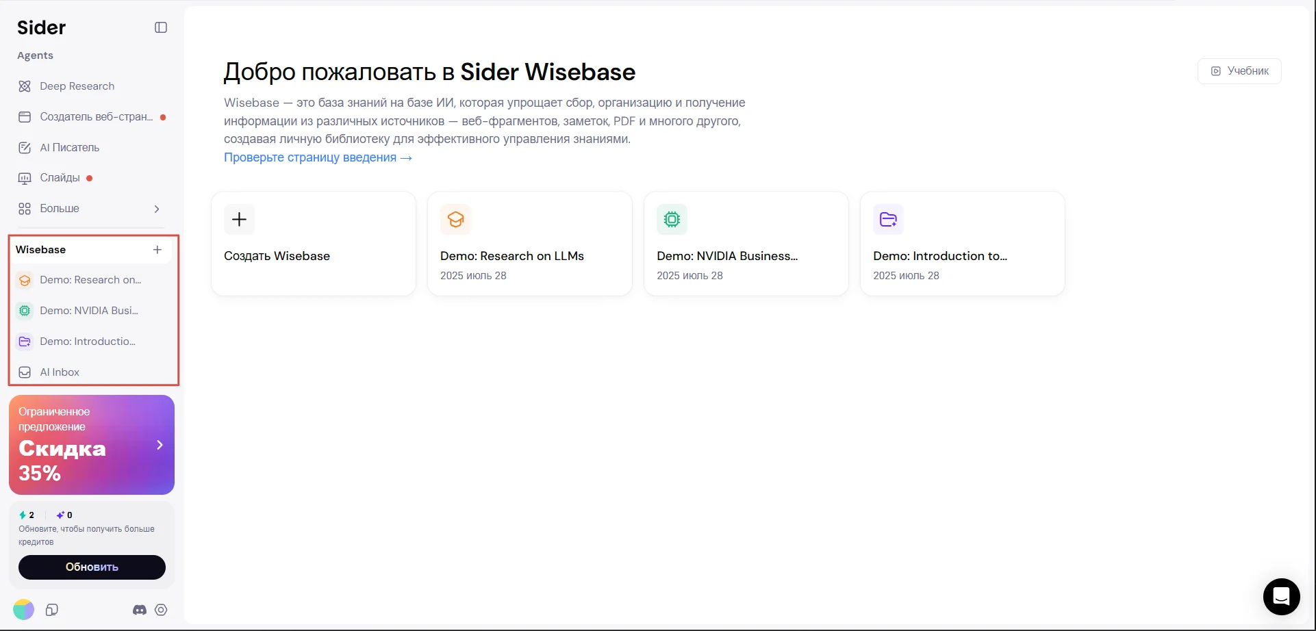The height and width of the screenshot is (631, 1316).
Task: Click the Обновить upgrade button
Action: (x=92, y=567)
